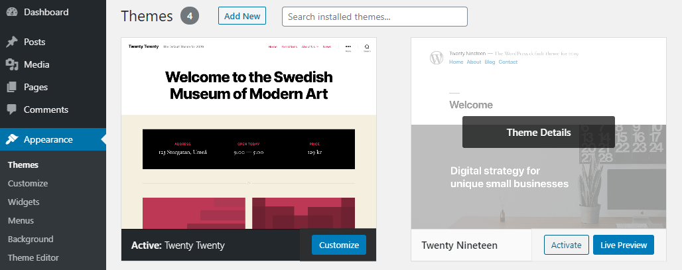This screenshot has width=682, height=270.
Task: Click the Twenty Twenty theme screenshot
Action: tap(249, 133)
